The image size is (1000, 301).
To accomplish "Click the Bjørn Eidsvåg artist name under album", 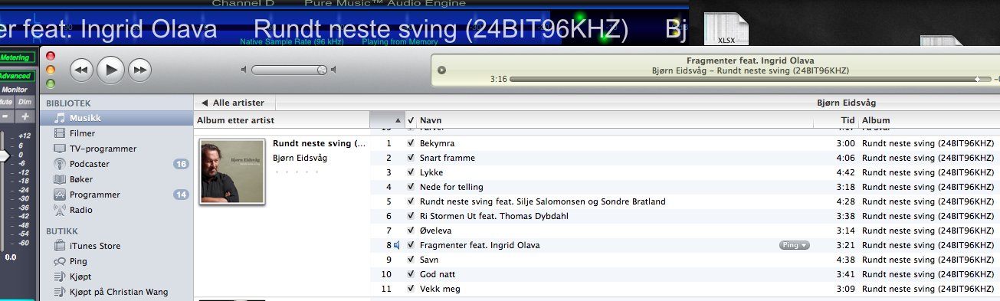I will click(x=300, y=158).
